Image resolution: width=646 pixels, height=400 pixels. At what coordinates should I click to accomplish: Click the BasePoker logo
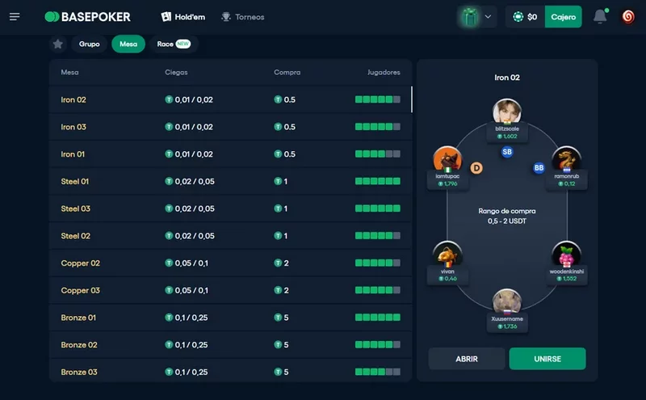point(87,17)
